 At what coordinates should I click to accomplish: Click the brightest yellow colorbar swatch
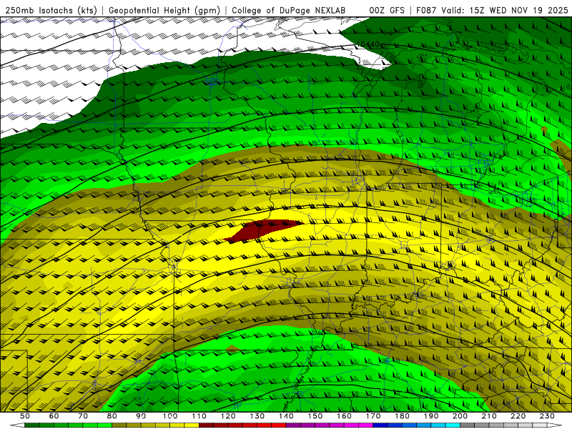[192, 425]
